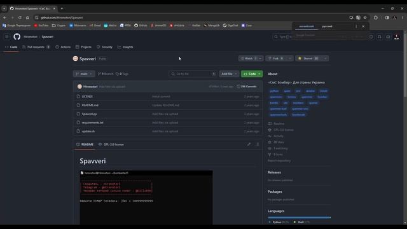Close the Google Translate popup
The width and height of the screenshot is (407, 229).
(x=363, y=27)
